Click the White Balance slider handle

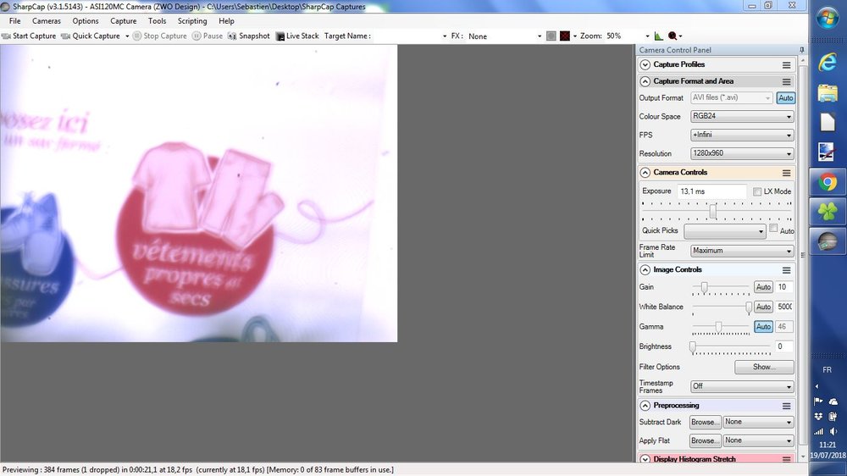(x=749, y=307)
